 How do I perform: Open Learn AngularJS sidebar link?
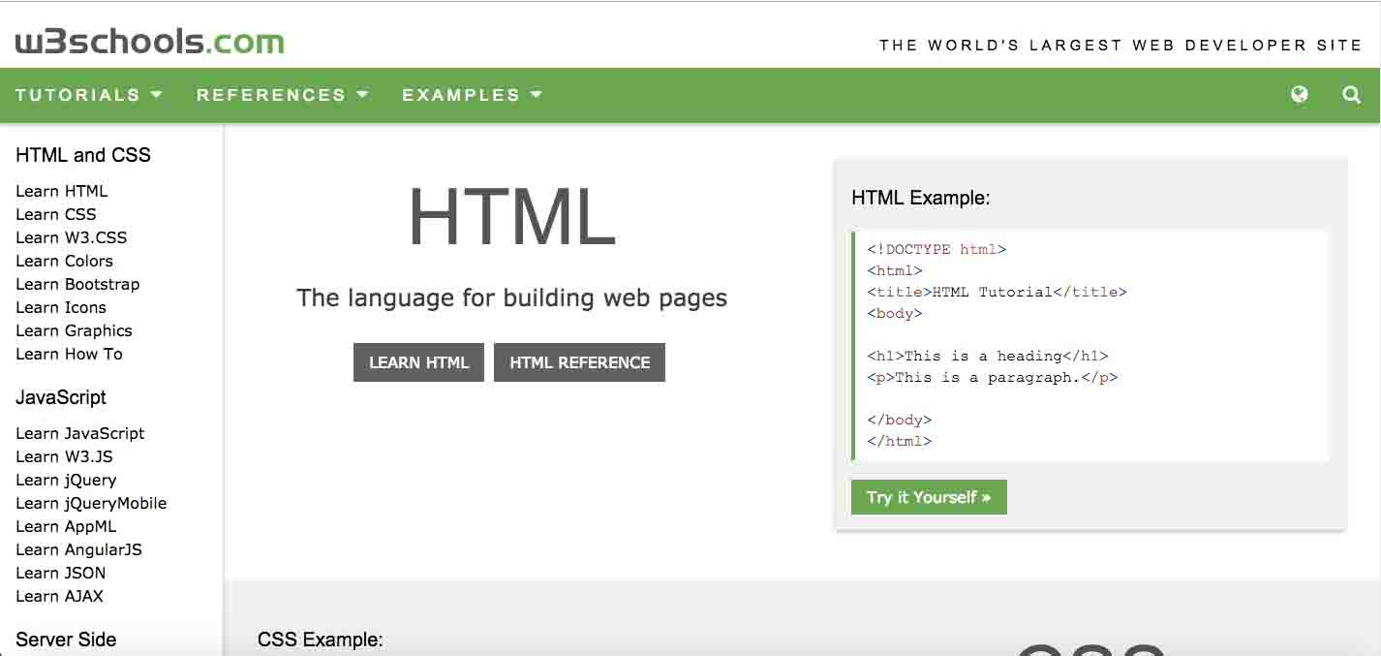[78, 549]
